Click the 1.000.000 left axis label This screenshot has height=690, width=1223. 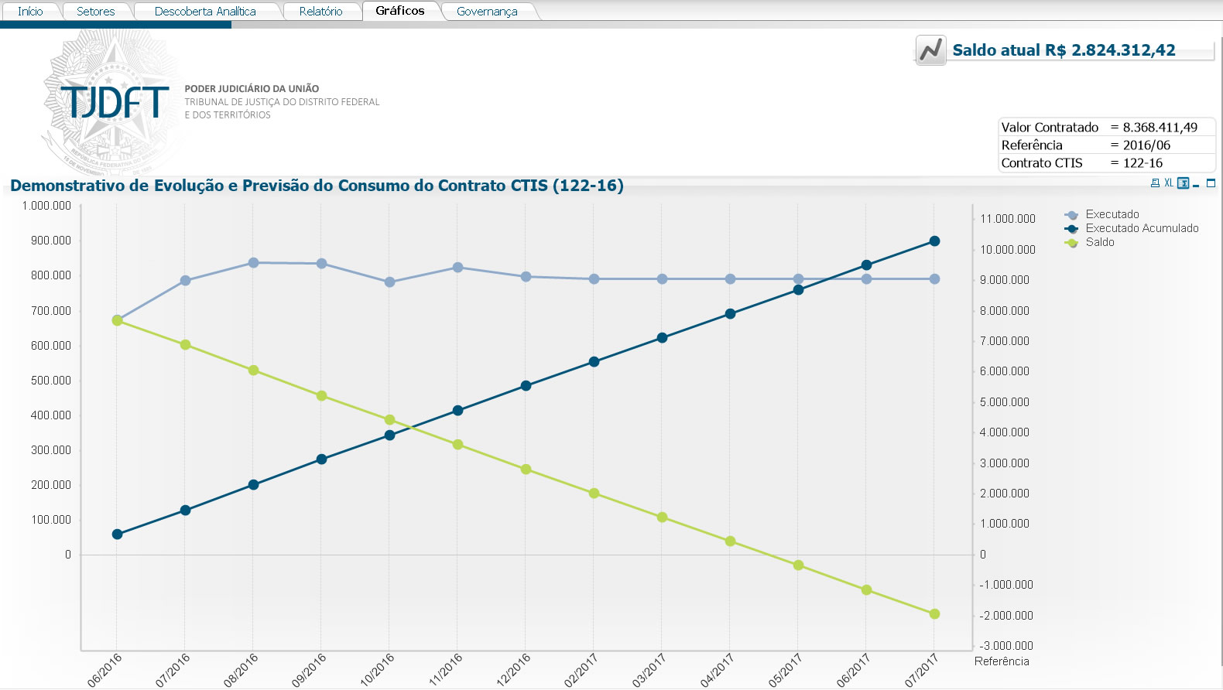(46, 206)
